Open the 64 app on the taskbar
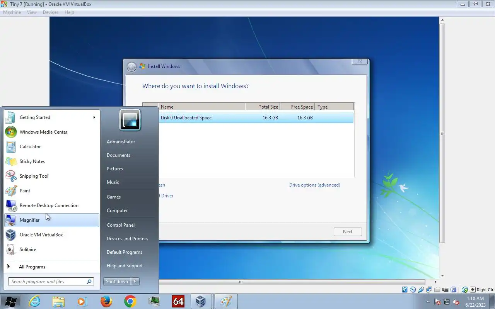495x309 pixels. point(178,301)
